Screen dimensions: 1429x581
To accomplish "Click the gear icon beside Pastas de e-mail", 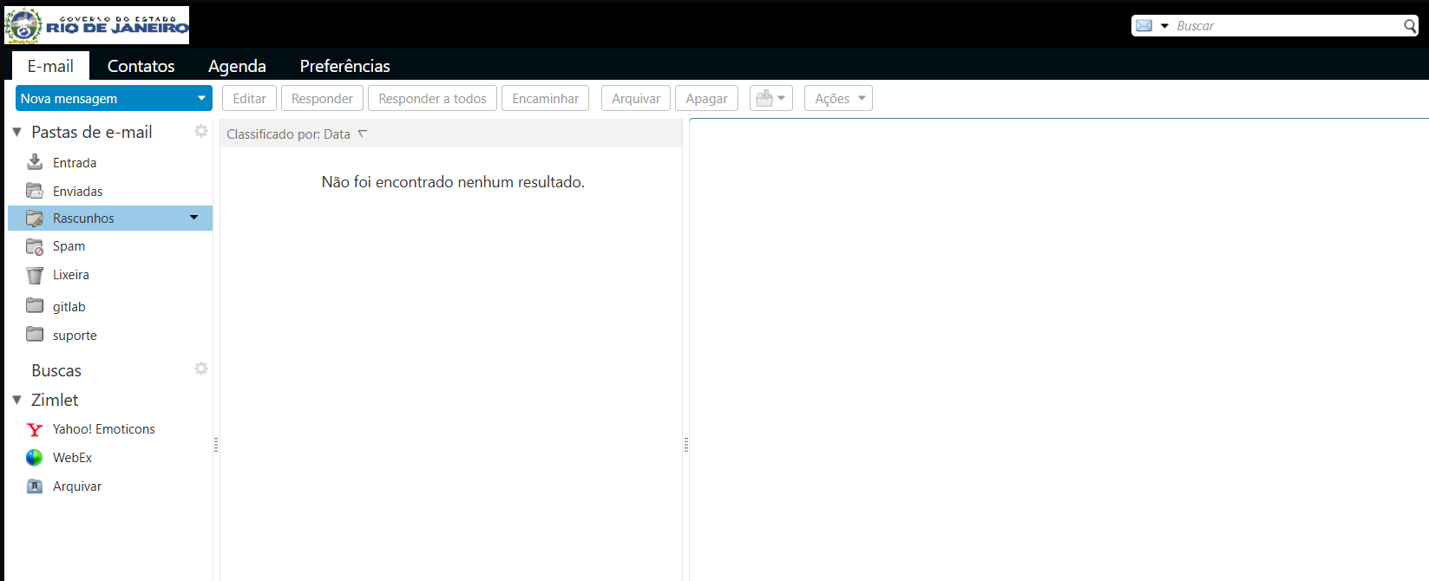I will [x=201, y=131].
